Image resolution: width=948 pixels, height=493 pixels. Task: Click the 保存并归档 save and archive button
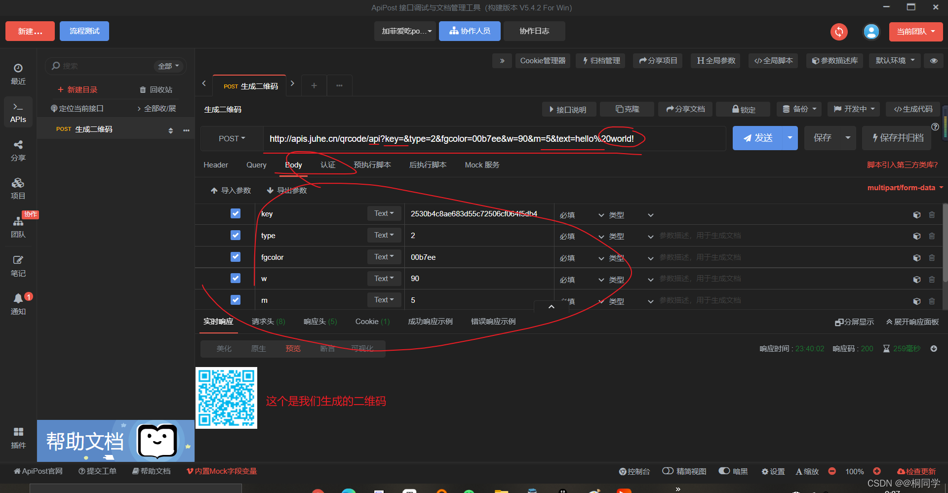897,138
